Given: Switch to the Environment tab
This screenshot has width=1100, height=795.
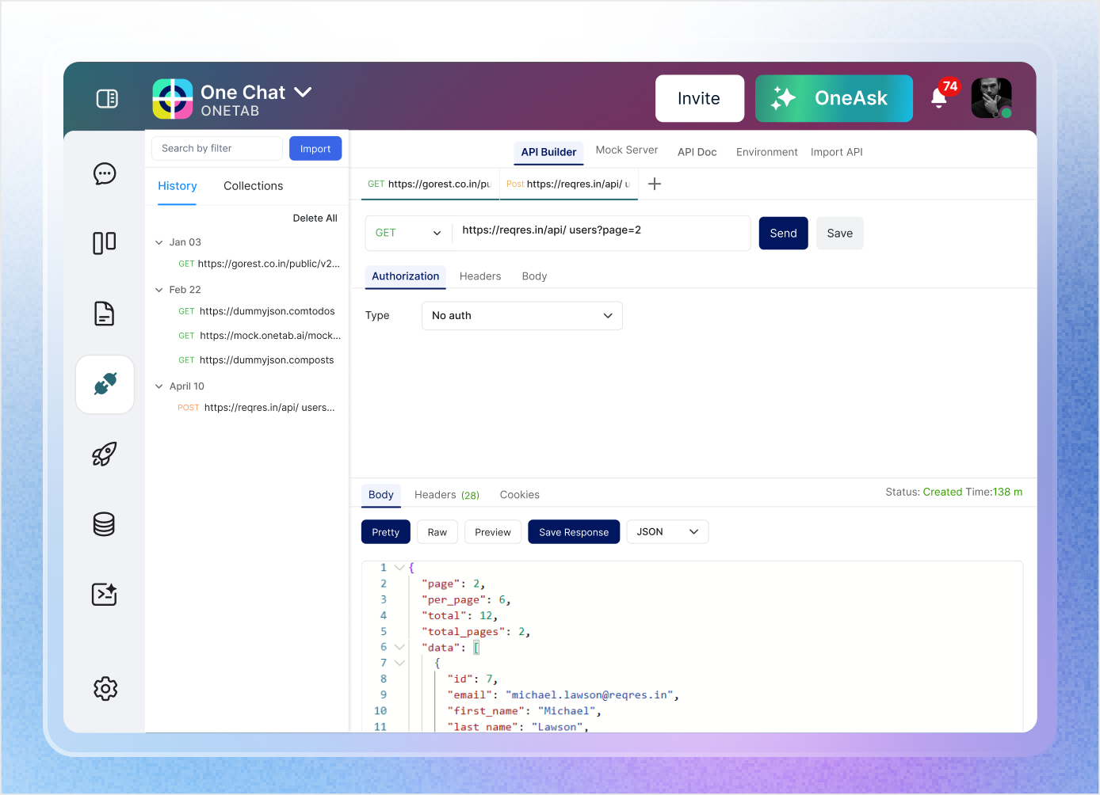Looking at the screenshot, I should click(x=767, y=152).
